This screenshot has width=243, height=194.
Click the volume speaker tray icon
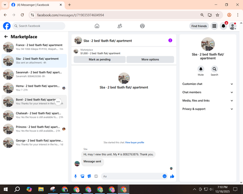coord(211,189)
